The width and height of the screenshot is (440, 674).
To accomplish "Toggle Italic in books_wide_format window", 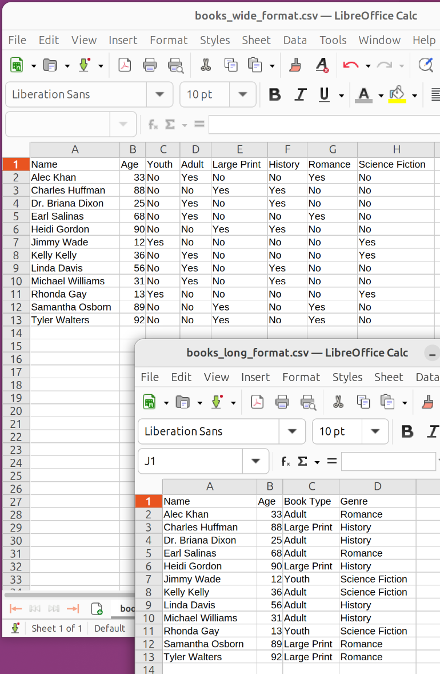I will pos(300,94).
